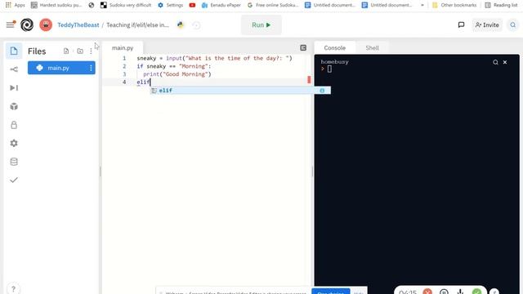Click line 3 print("Good Morning")
Image resolution: width=523 pixels, height=294 pixels.
click(177, 74)
